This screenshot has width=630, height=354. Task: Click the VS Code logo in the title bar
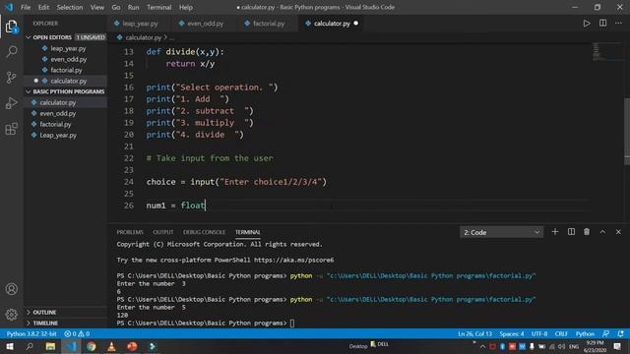pyautogui.click(x=9, y=7)
